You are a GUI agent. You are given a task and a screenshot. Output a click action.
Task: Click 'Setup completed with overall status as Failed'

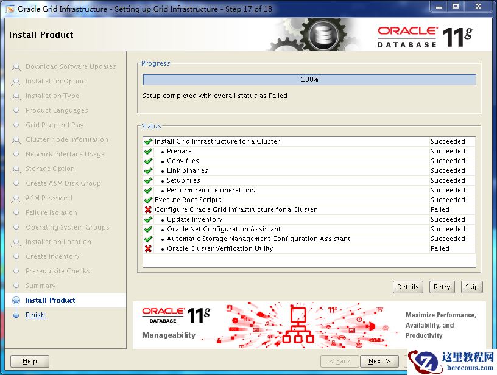(x=215, y=96)
